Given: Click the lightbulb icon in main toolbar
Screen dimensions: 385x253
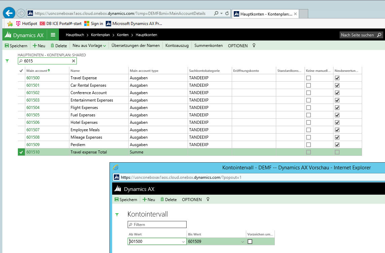Looking at the screenshot, I should pyautogui.click(x=254, y=46).
